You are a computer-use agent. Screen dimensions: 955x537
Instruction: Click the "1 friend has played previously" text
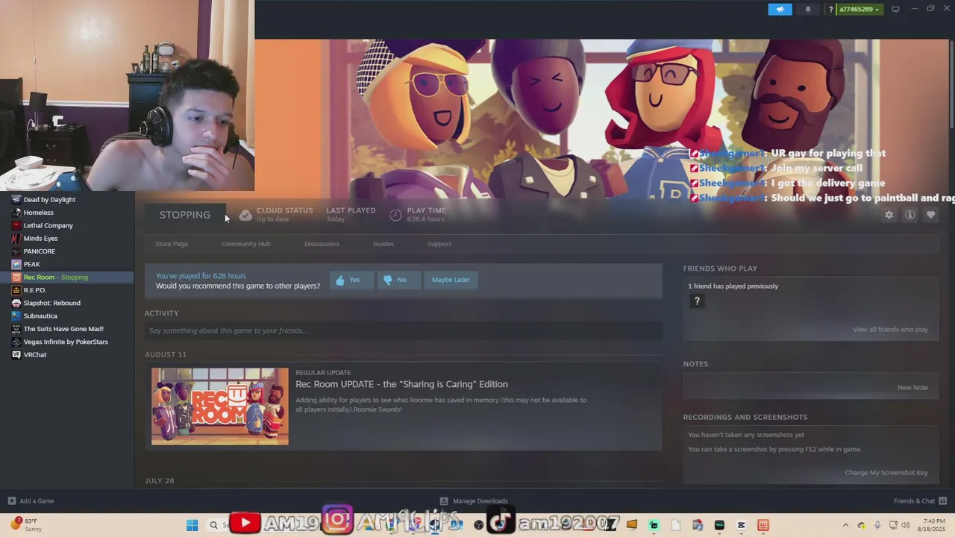(x=733, y=286)
